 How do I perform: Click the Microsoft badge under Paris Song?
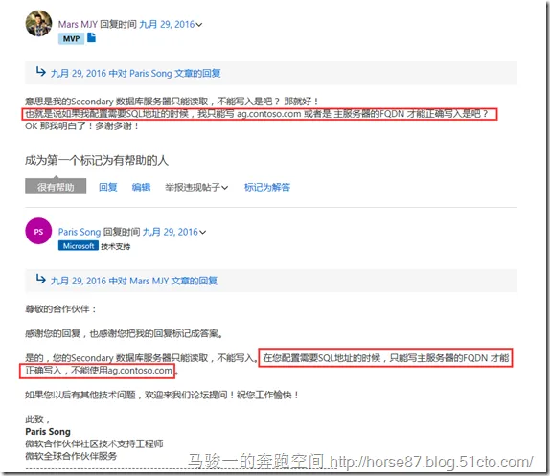[79, 246]
